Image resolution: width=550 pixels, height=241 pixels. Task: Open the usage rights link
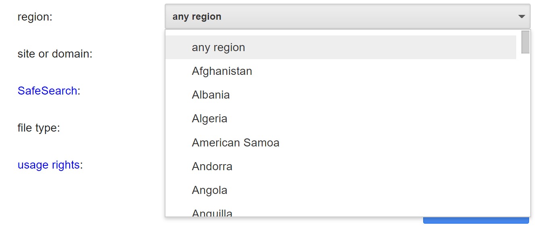48,165
